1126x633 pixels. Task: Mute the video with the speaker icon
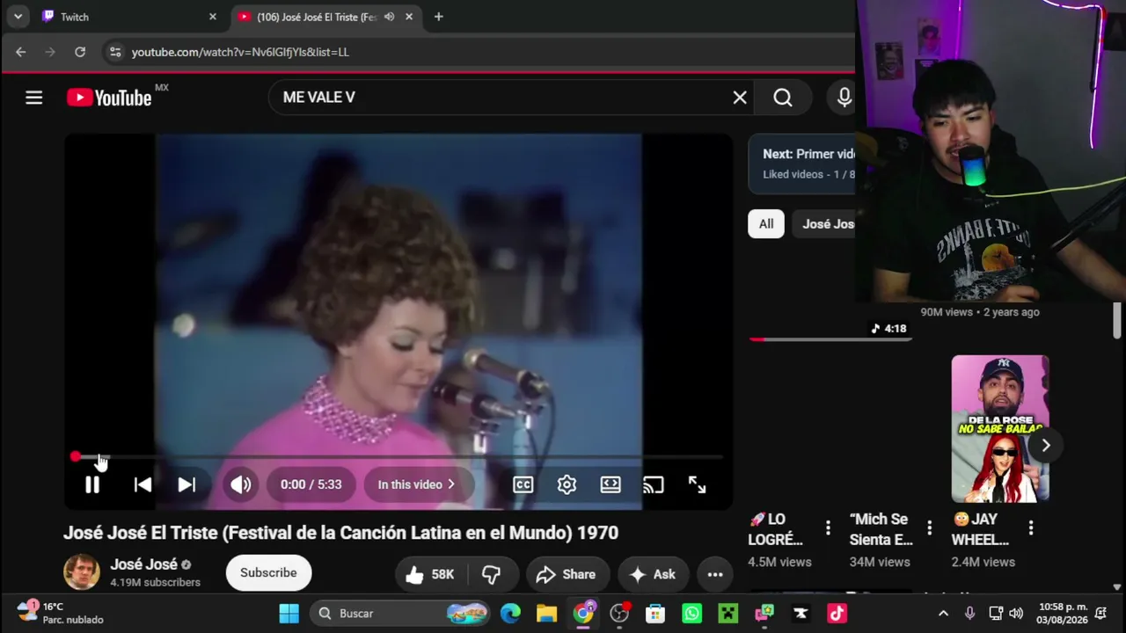tap(240, 484)
